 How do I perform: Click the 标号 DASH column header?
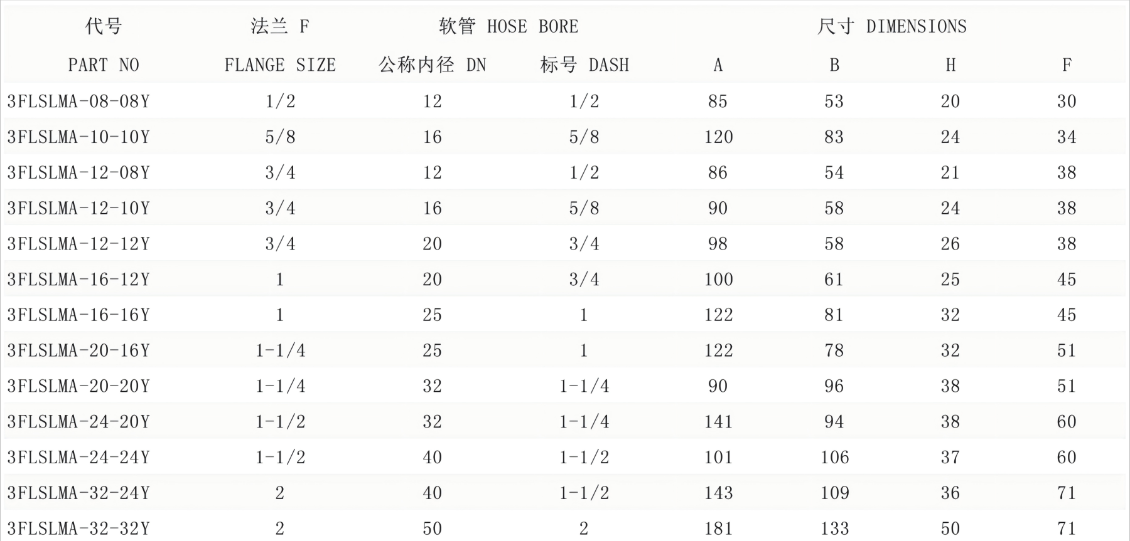point(584,65)
